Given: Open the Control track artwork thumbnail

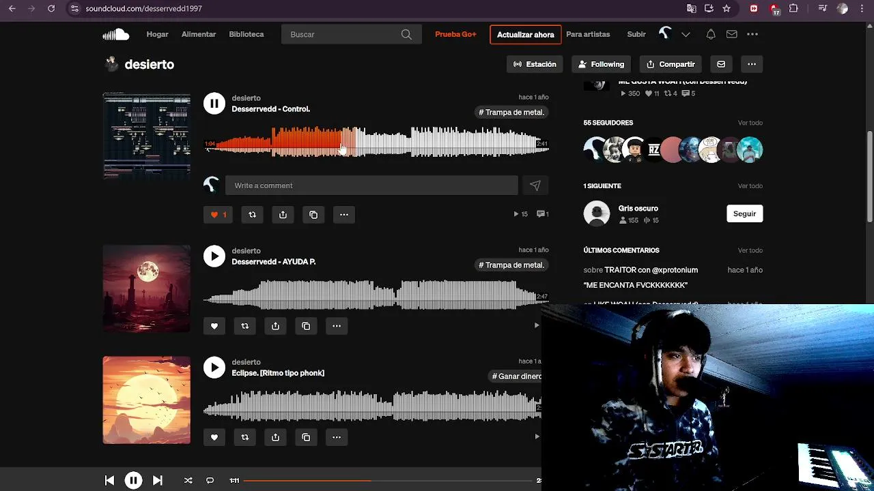Looking at the screenshot, I should point(147,136).
